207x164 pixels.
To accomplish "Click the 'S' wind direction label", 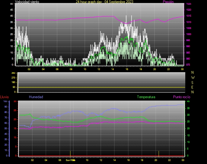I will click(x=192, y=82).
